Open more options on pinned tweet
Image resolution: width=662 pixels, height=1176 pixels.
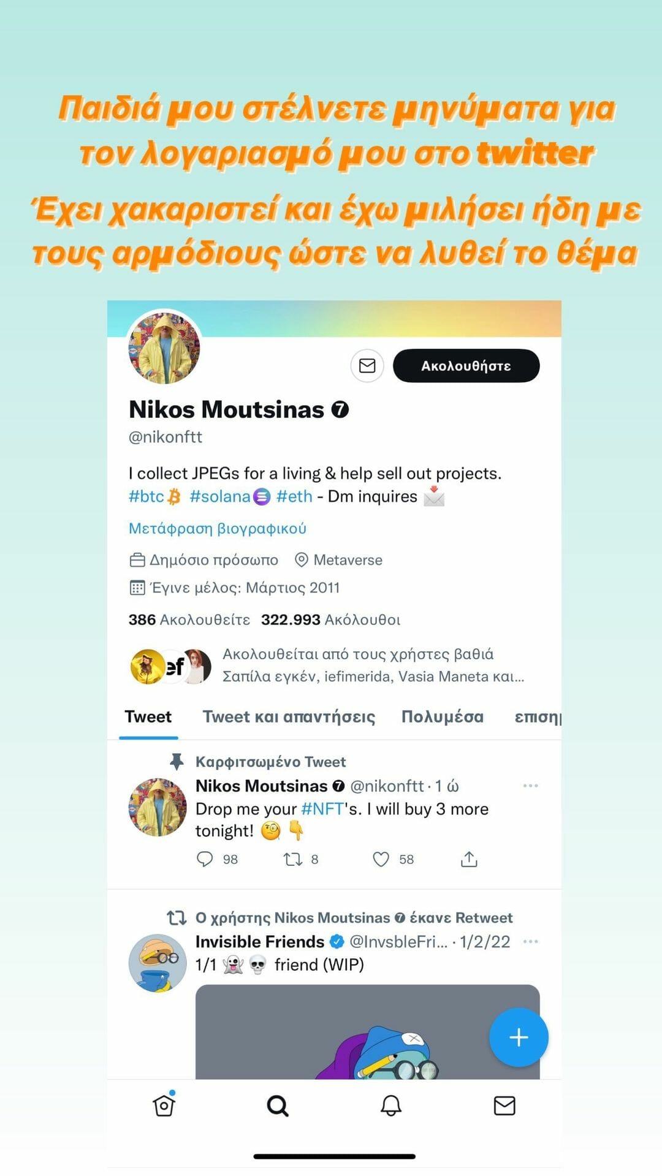(530, 786)
